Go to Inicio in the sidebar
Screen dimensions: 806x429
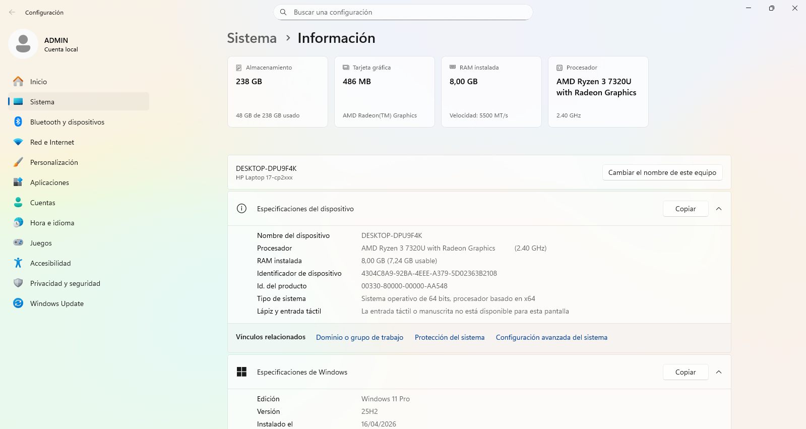(x=79, y=82)
